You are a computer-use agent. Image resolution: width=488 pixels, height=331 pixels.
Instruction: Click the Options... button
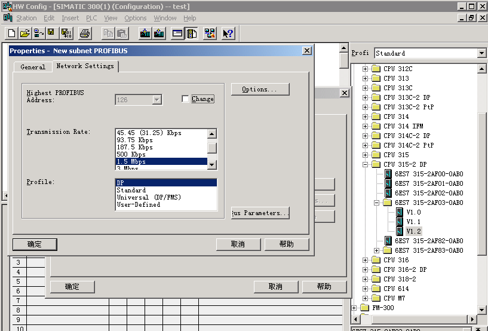(260, 90)
